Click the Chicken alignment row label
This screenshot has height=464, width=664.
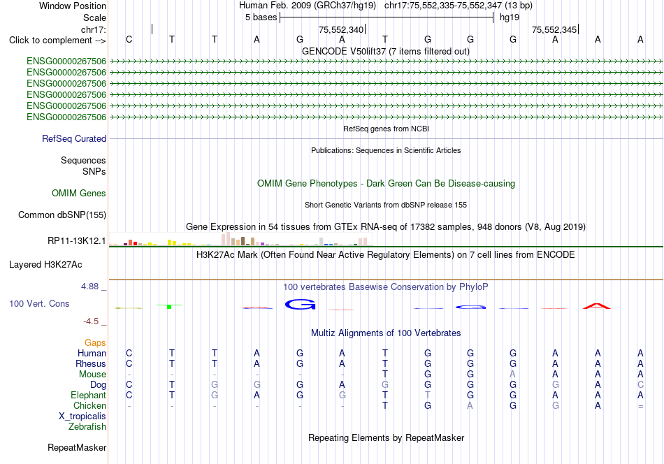[x=89, y=406]
